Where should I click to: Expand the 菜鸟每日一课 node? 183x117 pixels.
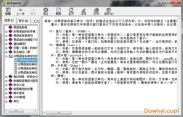coord(6,52)
